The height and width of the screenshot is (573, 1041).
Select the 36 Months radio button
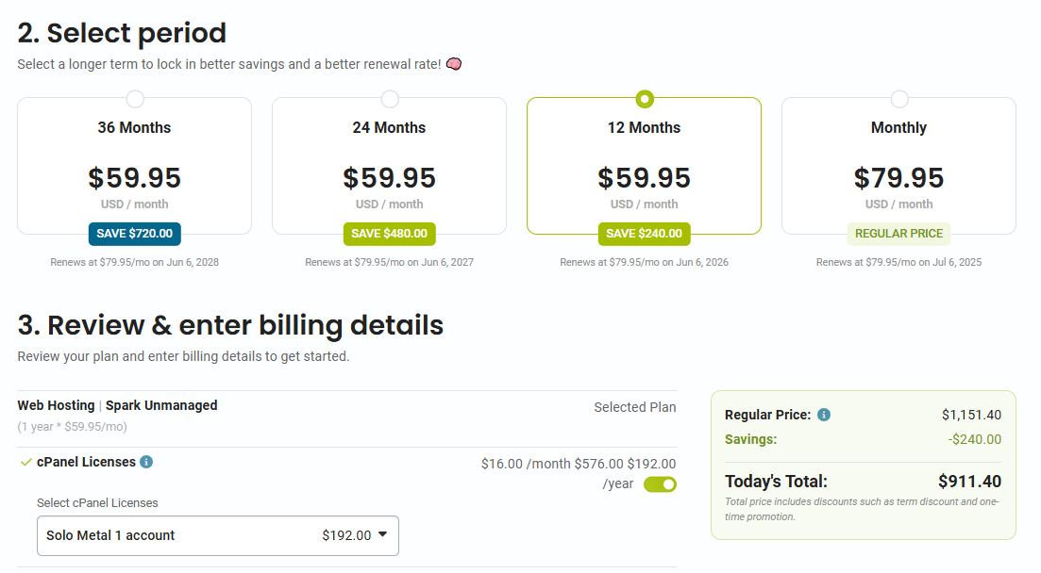pyautogui.click(x=135, y=99)
